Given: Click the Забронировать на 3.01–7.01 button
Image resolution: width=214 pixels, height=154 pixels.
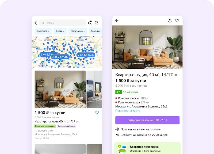Looking at the screenshot, I should click(x=147, y=120).
